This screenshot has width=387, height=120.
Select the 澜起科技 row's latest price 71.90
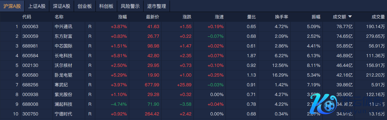coord(153,104)
